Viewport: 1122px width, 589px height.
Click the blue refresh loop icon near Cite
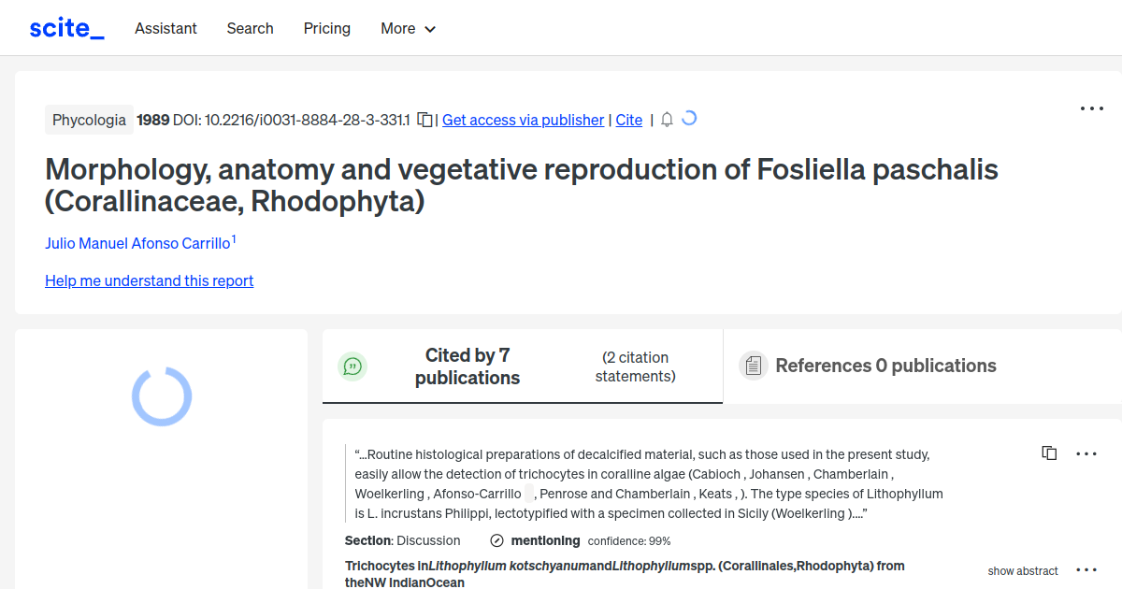pyautogui.click(x=689, y=119)
